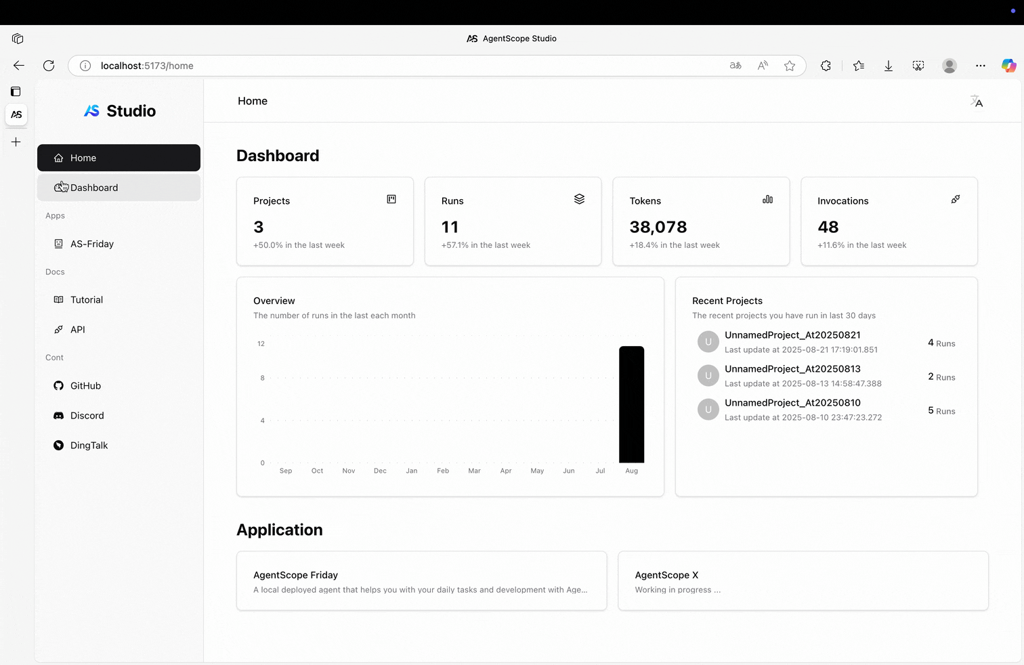Click the Tokens value 38,078
Viewport: 1024px width, 665px height.
pos(658,227)
